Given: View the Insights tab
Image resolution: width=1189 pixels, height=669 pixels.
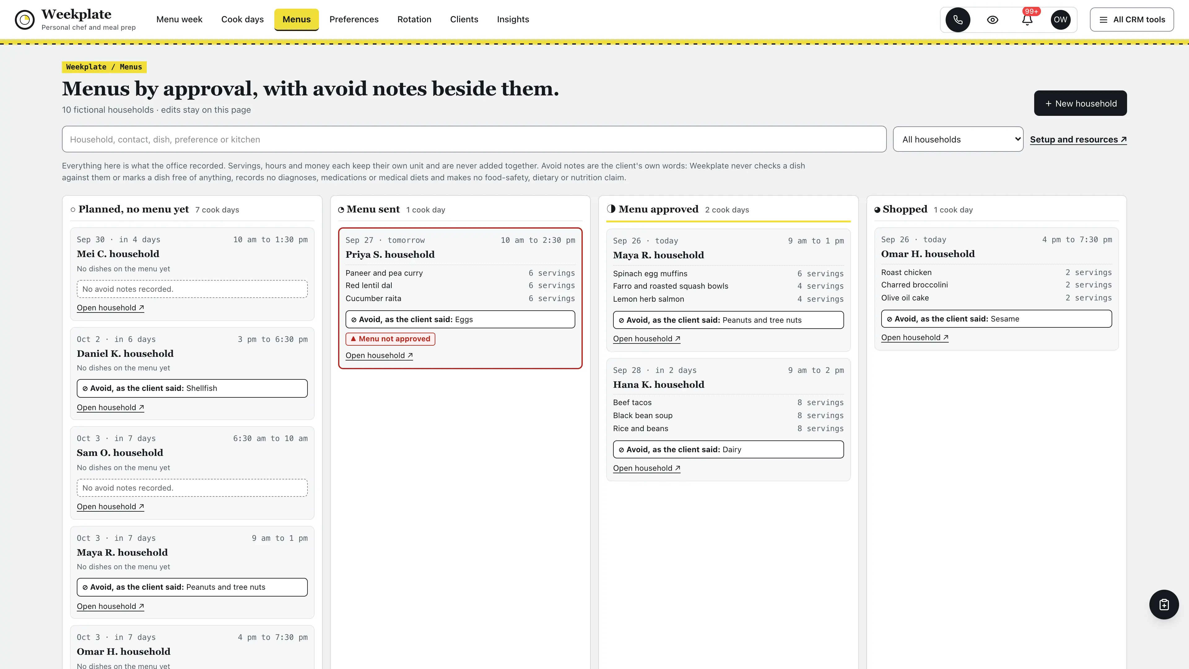Looking at the screenshot, I should coord(513,20).
